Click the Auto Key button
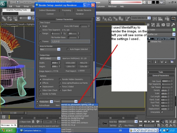The width and height of the screenshot is (177, 133). click(113, 121)
